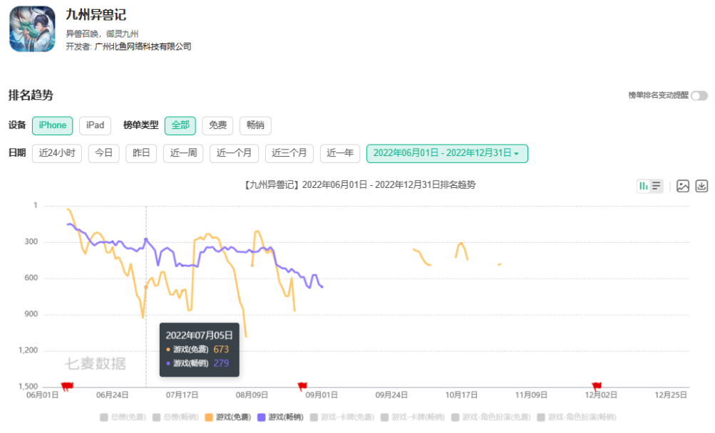The width and height of the screenshot is (715, 433).
Task: Click the 九州异兽记 app icon
Action: click(x=32, y=29)
